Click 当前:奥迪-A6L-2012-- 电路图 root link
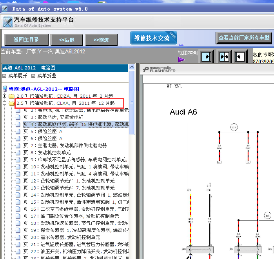This screenshot has width=274, height=259. 44,89
